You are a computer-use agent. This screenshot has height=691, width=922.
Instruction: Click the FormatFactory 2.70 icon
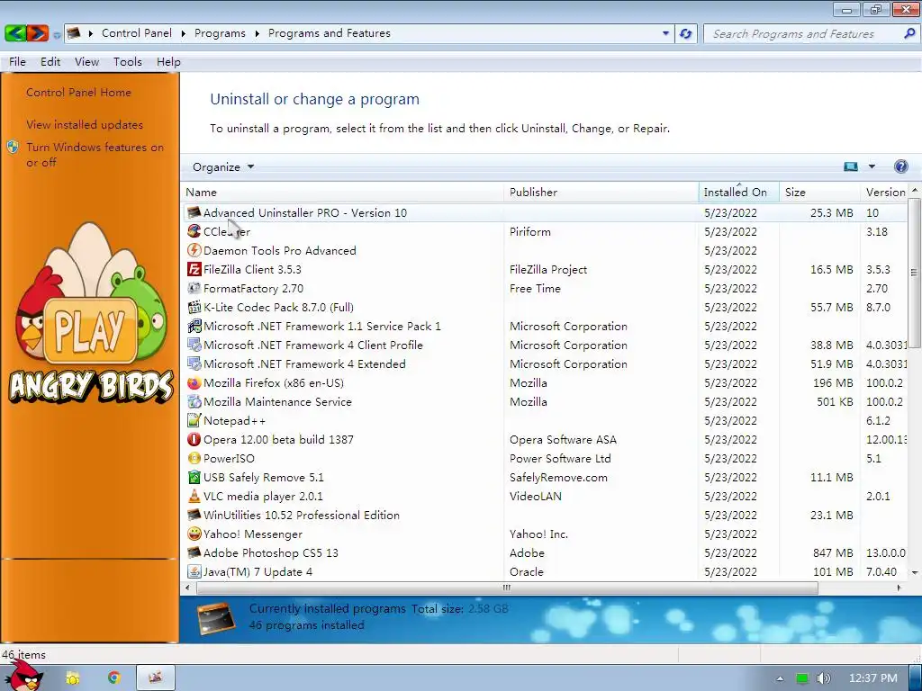(x=194, y=289)
